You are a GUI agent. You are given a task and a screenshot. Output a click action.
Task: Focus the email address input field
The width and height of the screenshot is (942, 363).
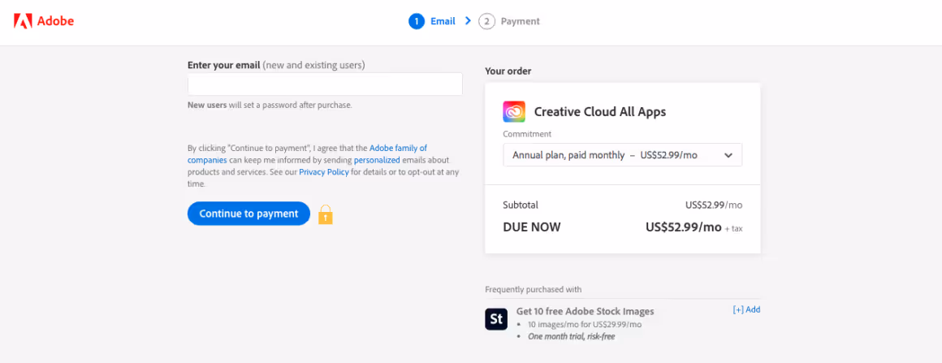325,84
